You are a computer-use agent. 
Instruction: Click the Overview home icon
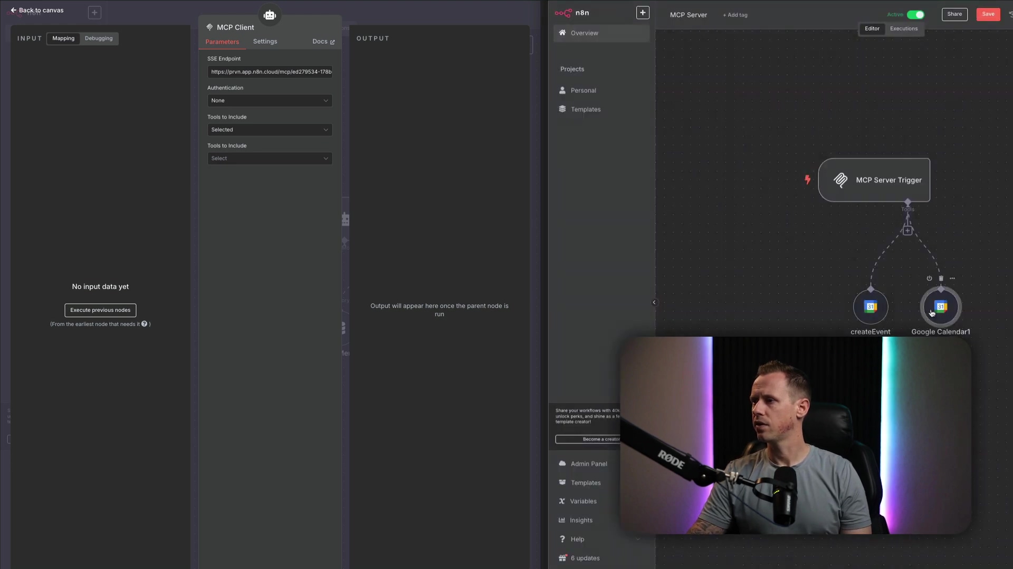pyautogui.click(x=562, y=33)
